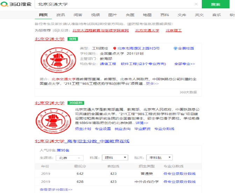This screenshot has height=193, width=235.
Task: Click the 第95名 popularity ranking
Action: click(63, 150)
